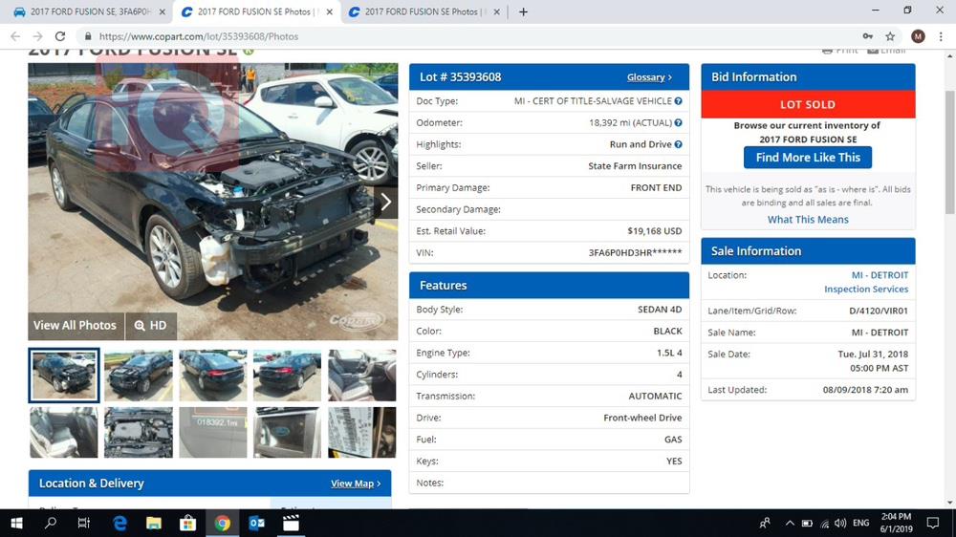Screen dimensions: 956x537
Task: Open Microsoft Store from the taskbar
Action: pyautogui.click(x=187, y=523)
